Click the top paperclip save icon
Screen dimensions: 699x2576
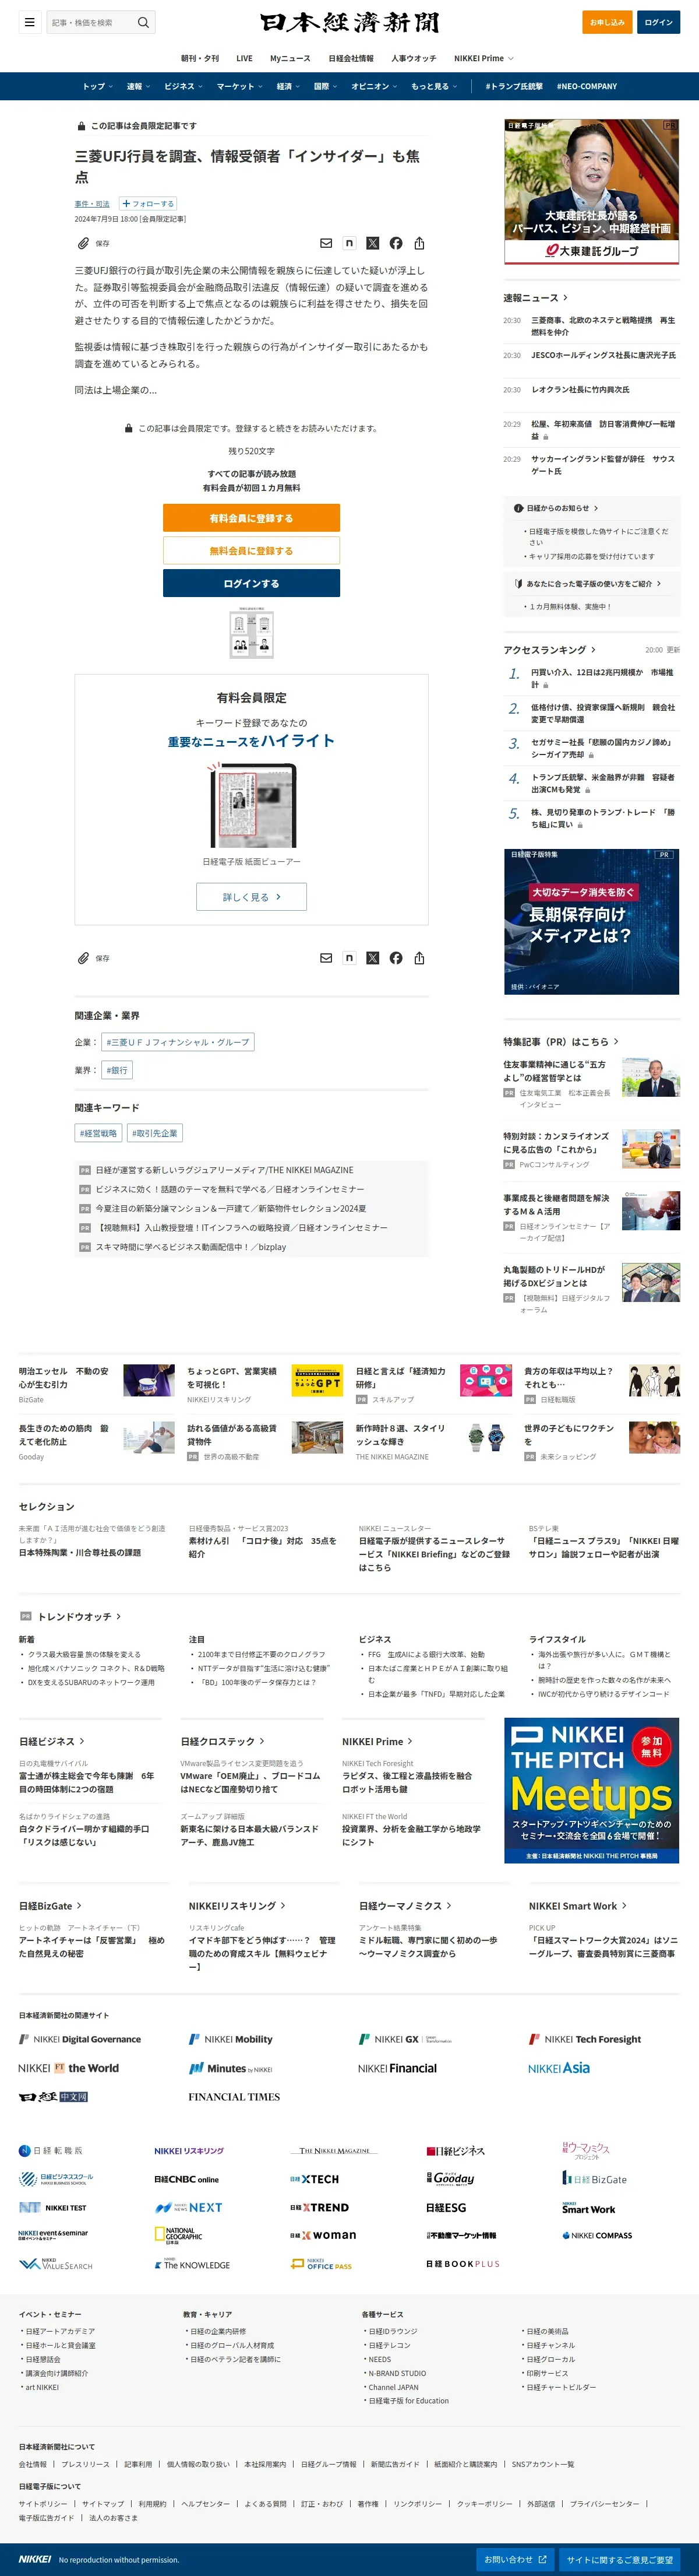84,243
